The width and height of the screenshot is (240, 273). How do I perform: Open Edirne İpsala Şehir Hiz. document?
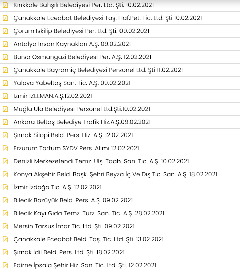tap(85, 265)
